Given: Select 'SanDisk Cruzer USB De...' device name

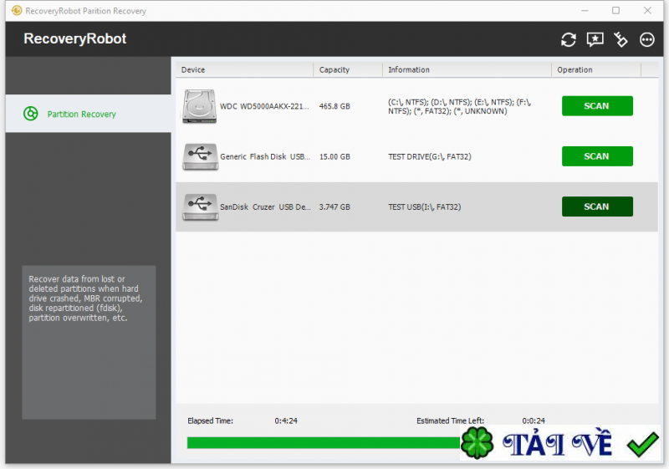Looking at the screenshot, I should [x=265, y=206].
